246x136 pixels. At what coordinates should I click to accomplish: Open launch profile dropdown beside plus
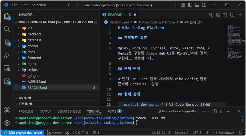(x=209, y=111)
